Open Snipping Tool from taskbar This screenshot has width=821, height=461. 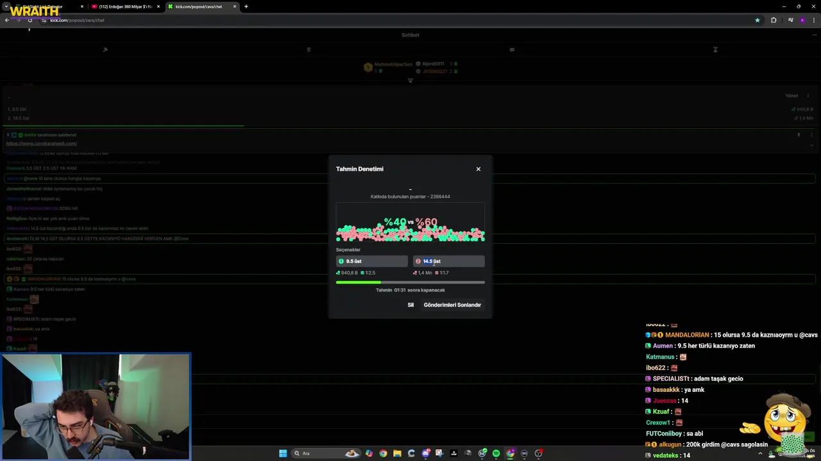439,453
